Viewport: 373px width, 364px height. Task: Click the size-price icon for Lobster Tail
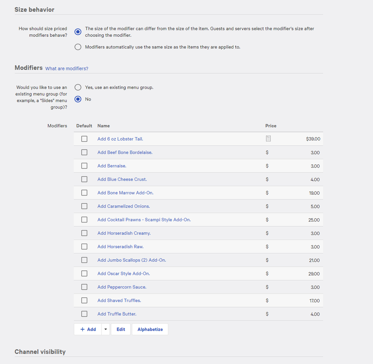coord(268,139)
